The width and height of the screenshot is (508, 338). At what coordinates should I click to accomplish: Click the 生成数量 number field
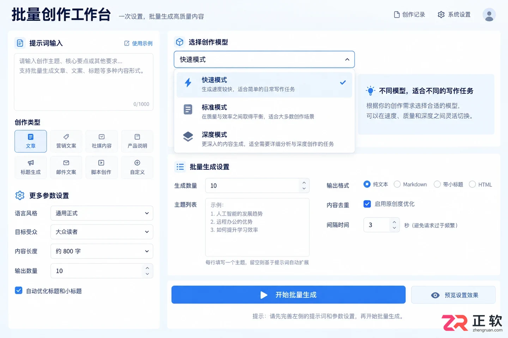pos(257,186)
